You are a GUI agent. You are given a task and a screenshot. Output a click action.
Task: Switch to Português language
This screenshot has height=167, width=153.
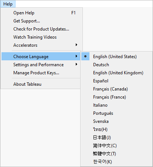click(x=116, y=113)
